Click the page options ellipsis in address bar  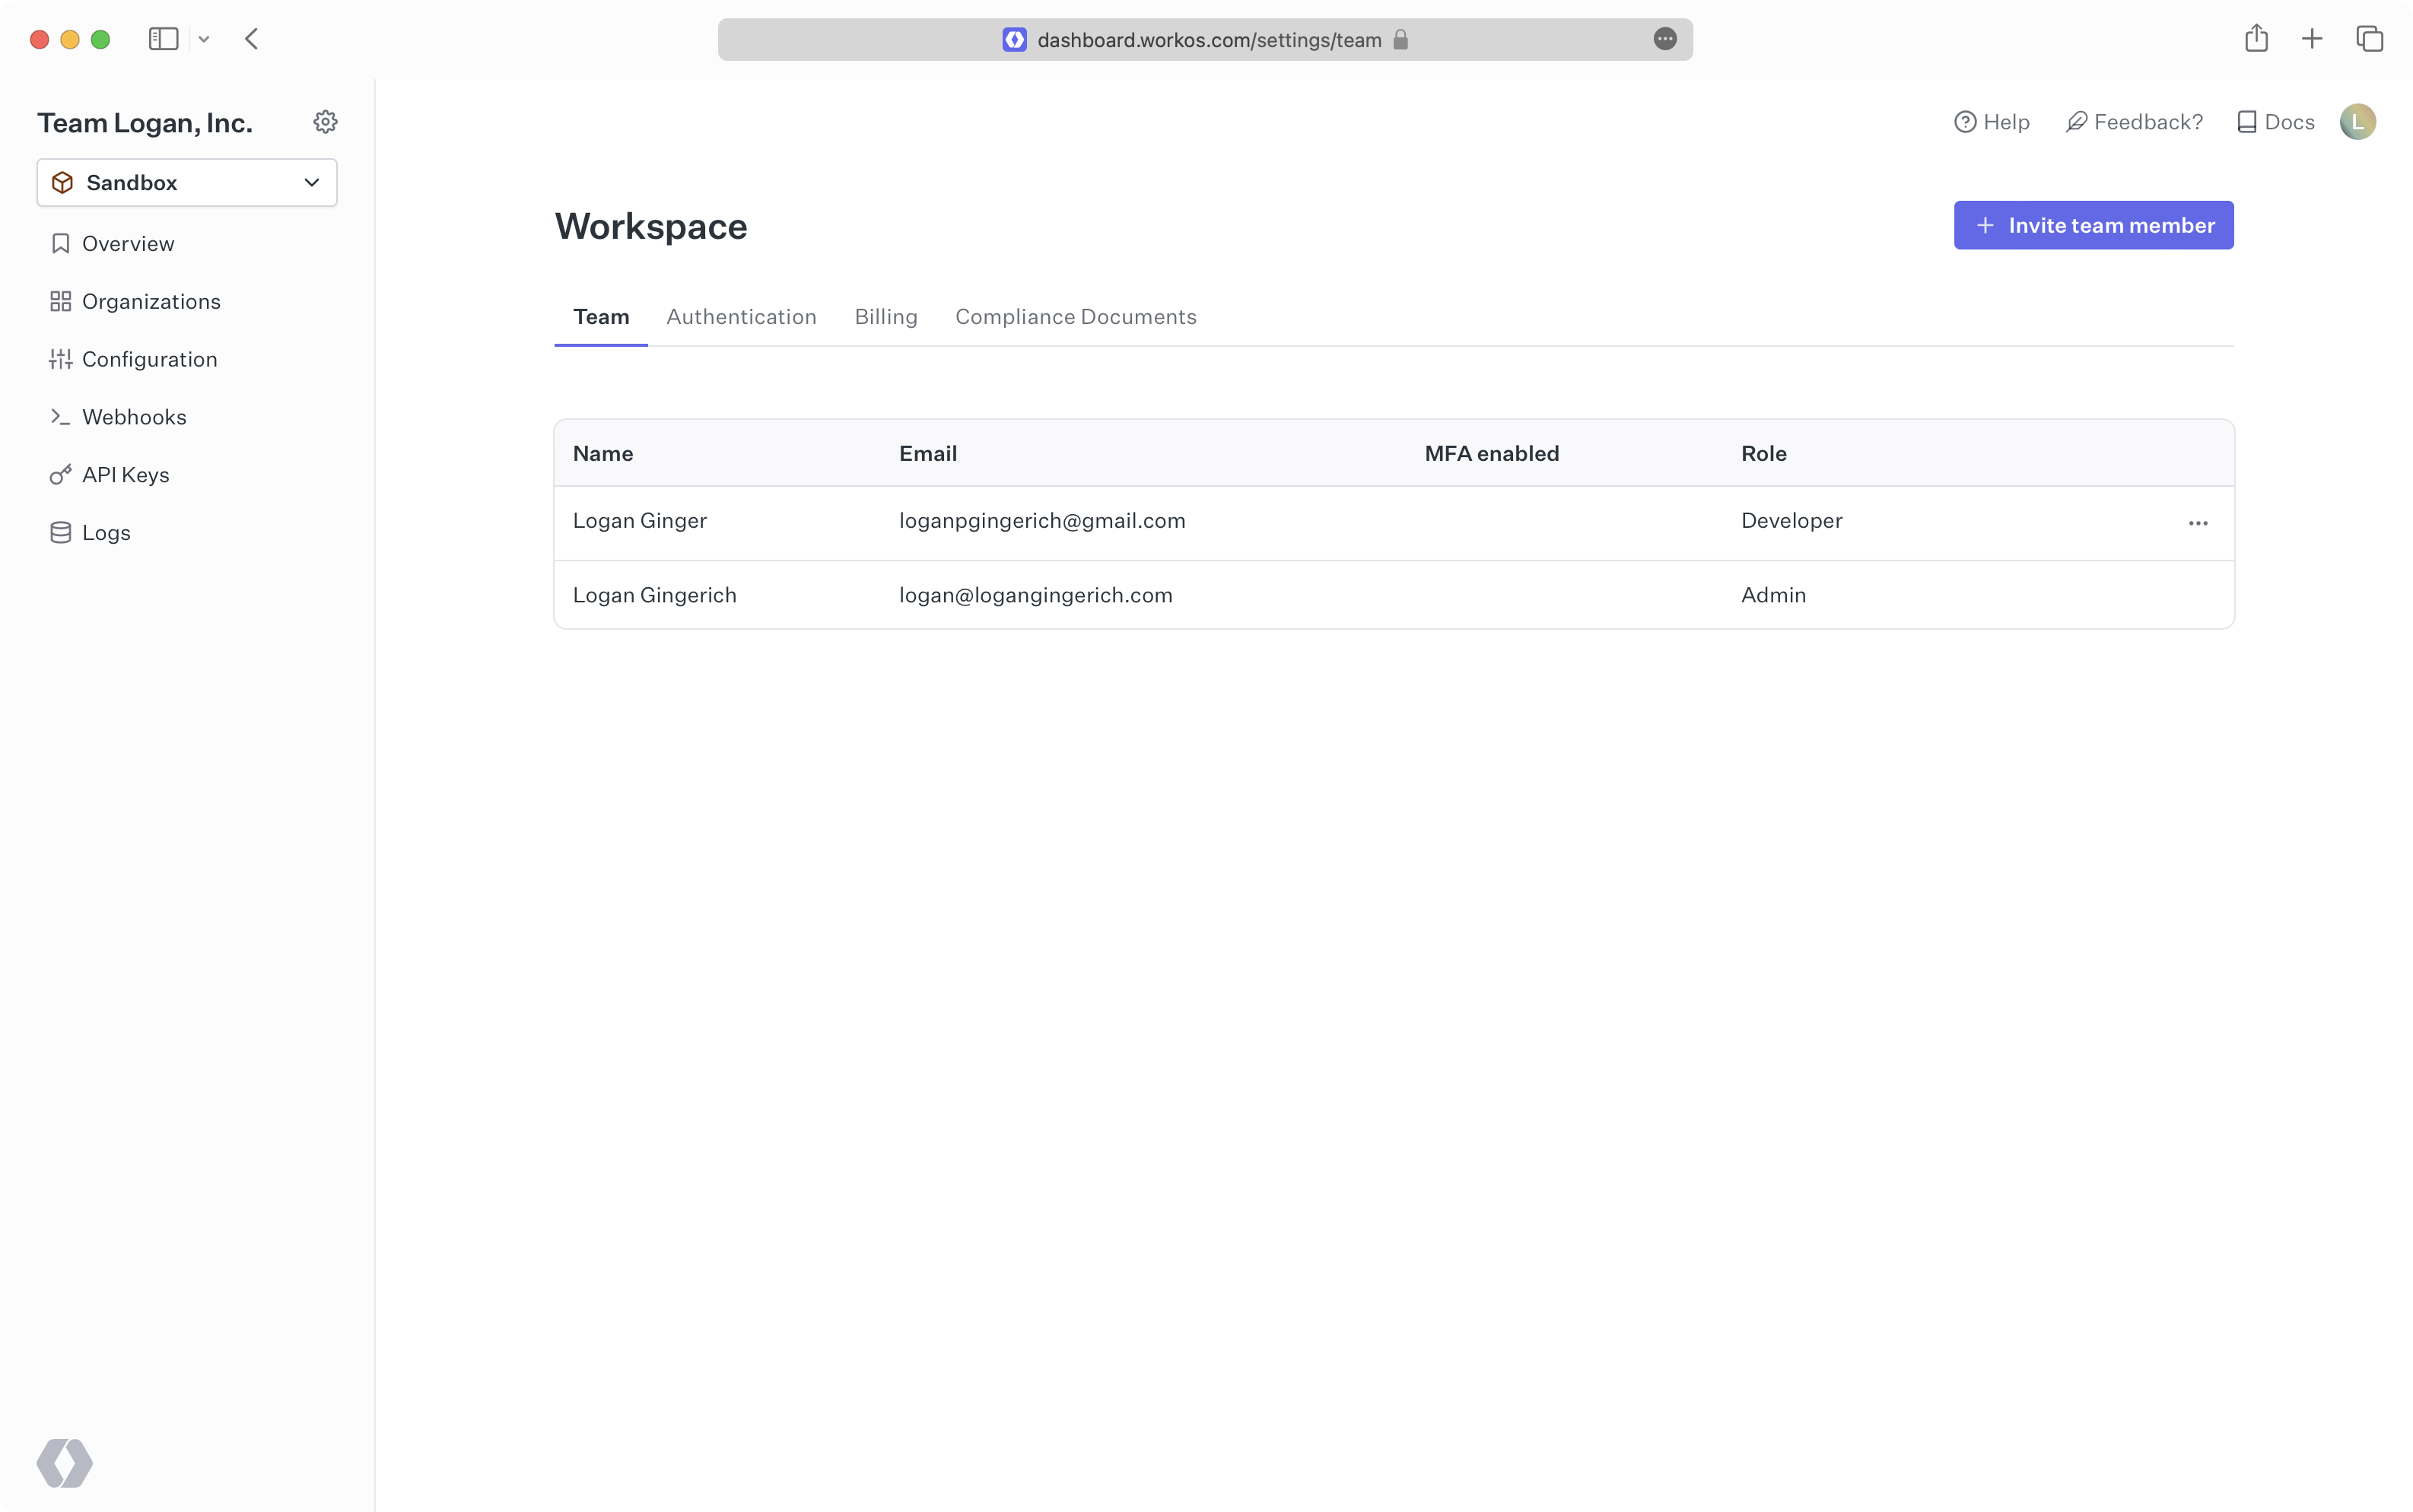(x=1664, y=39)
